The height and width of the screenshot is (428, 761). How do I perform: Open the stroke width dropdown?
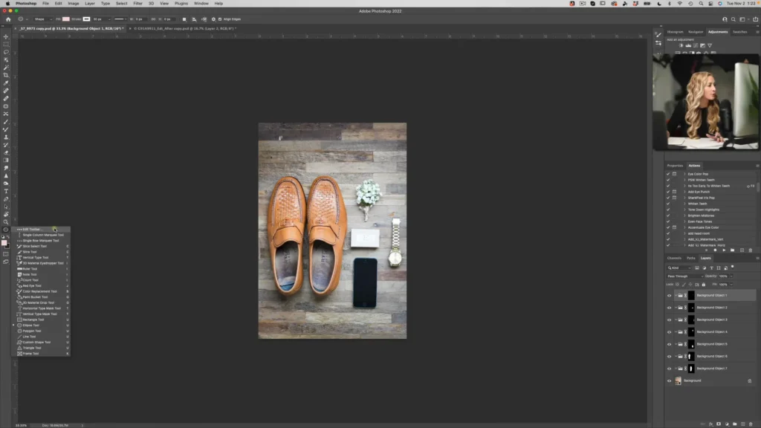pyautogui.click(x=109, y=19)
